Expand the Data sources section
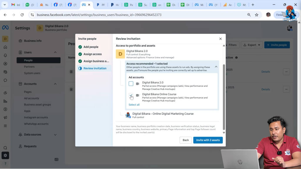 56,134
